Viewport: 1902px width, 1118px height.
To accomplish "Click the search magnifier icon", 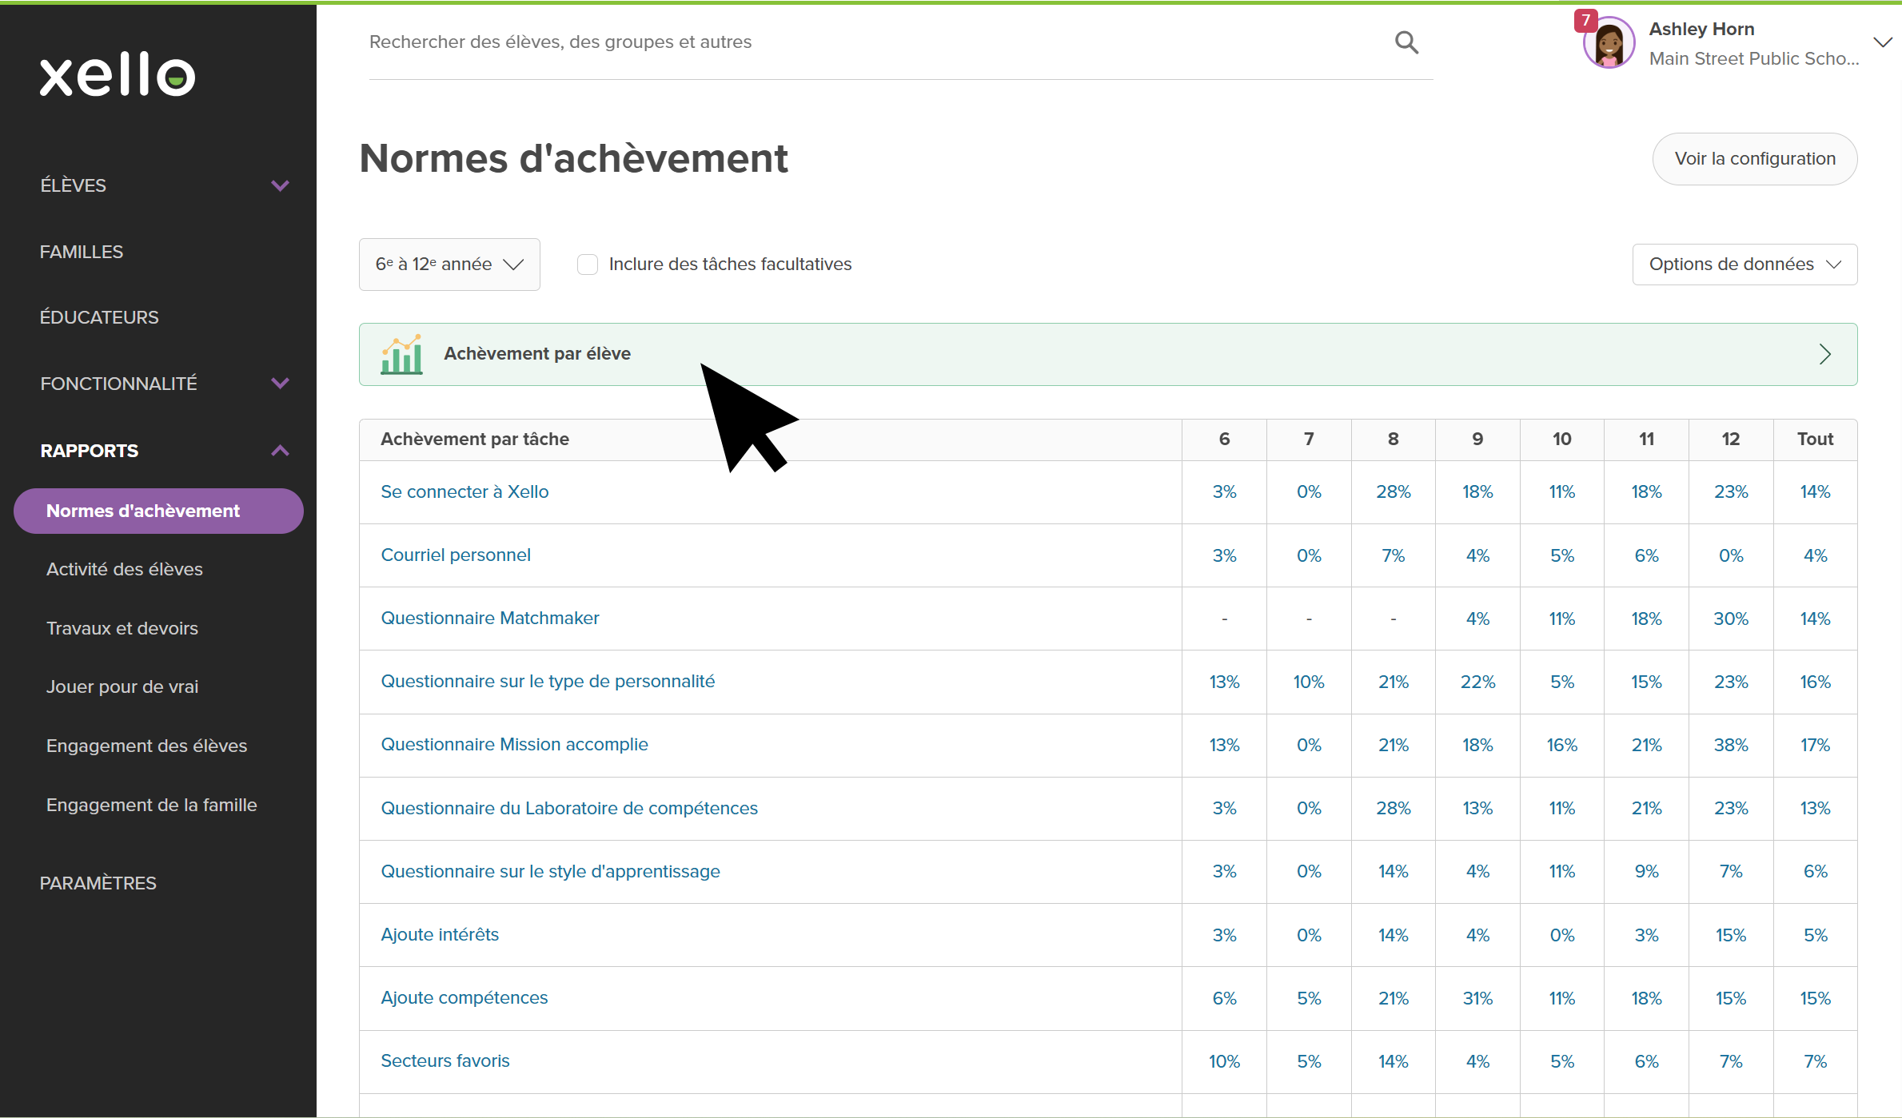I will point(1406,42).
